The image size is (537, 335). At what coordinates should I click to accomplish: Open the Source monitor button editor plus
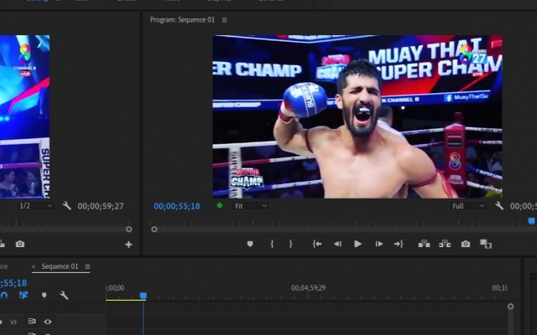tap(128, 245)
